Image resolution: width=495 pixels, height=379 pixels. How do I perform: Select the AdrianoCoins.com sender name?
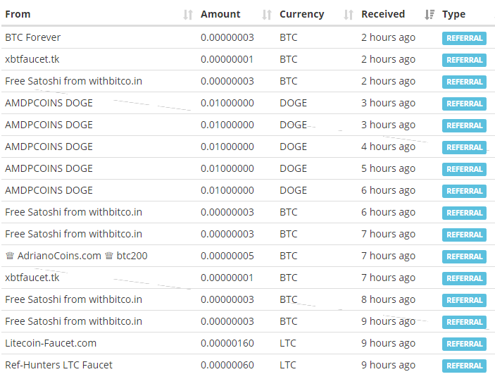point(59,256)
